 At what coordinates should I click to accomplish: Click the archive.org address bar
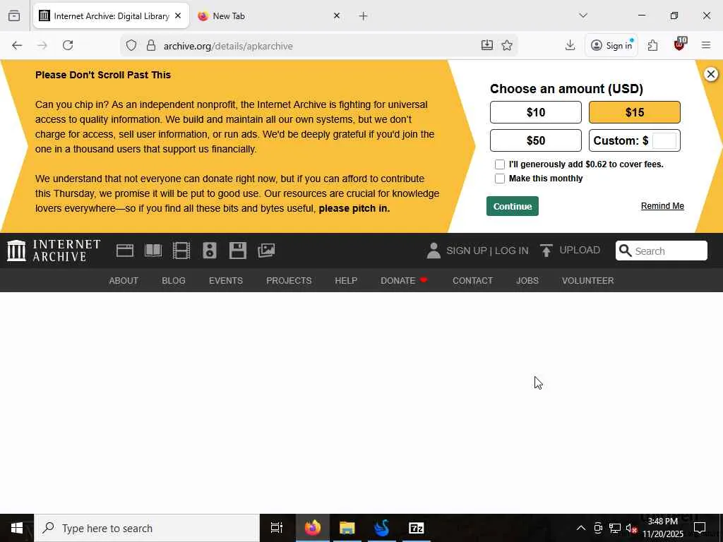[x=318, y=46]
